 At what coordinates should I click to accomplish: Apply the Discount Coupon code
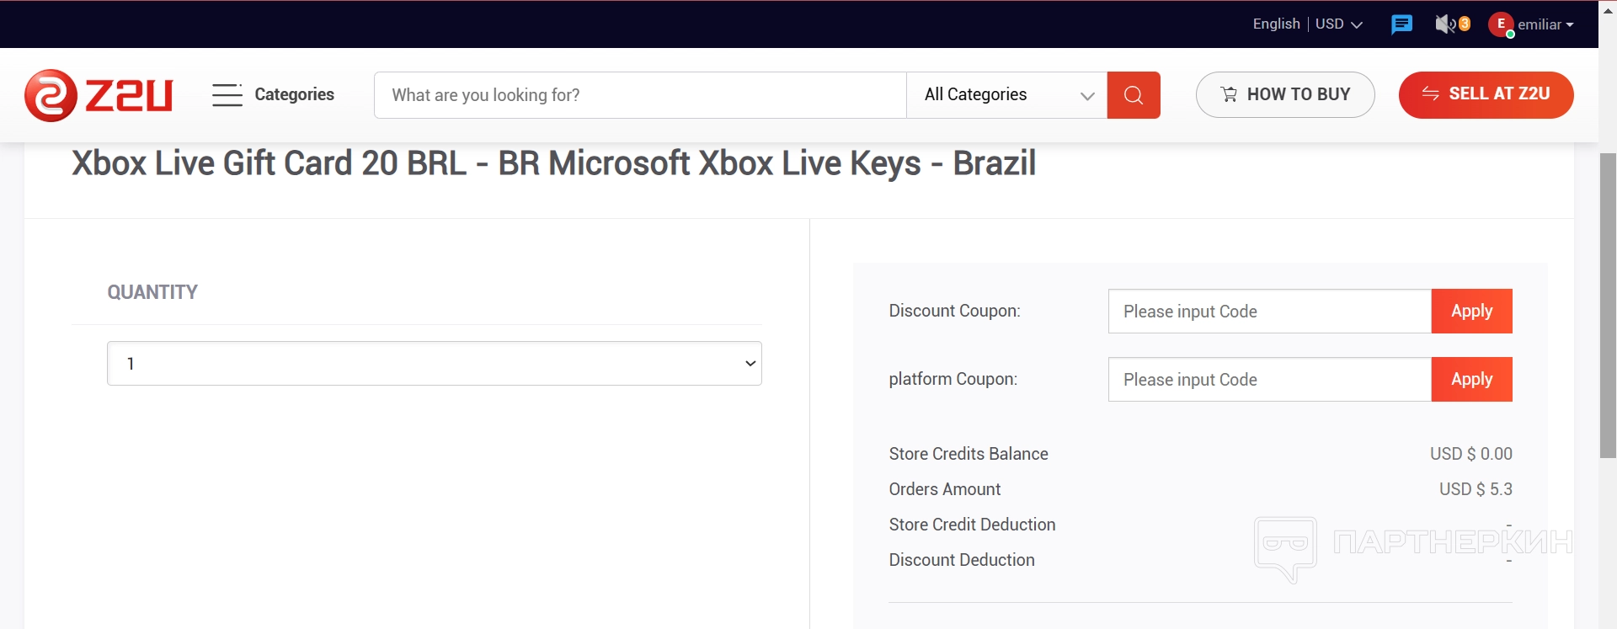tap(1471, 312)
